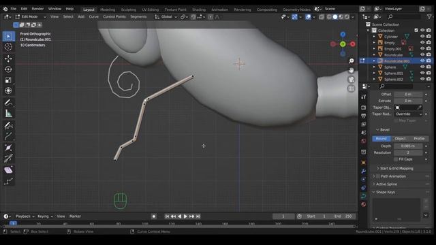
Task: Open the Render menu
Action: click(37, 9)
